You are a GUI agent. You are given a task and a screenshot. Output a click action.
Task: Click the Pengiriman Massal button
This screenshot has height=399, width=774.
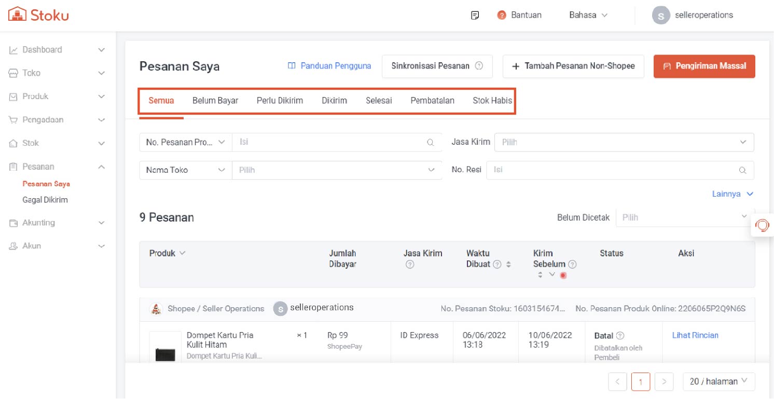[x=704, y=66]
